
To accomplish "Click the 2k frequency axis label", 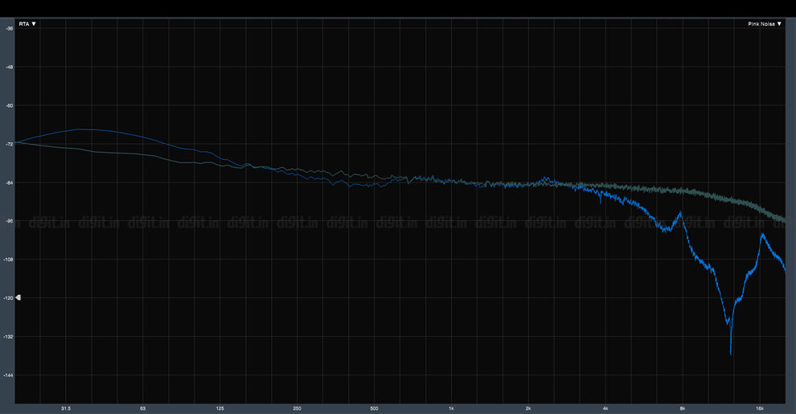I will coord(528,408).
